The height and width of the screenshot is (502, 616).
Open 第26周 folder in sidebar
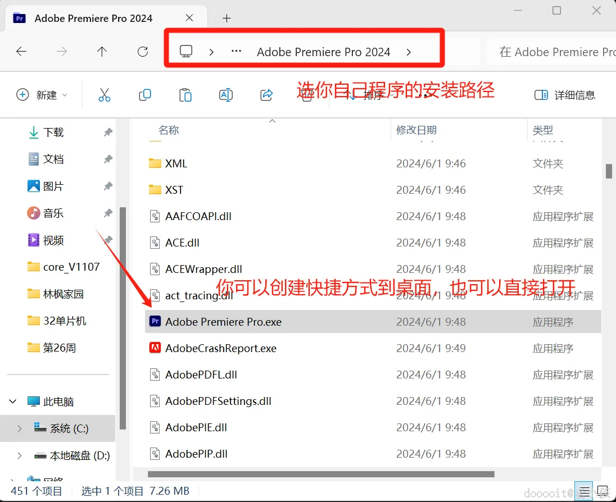pyautogui.click(x=52, y=348)
